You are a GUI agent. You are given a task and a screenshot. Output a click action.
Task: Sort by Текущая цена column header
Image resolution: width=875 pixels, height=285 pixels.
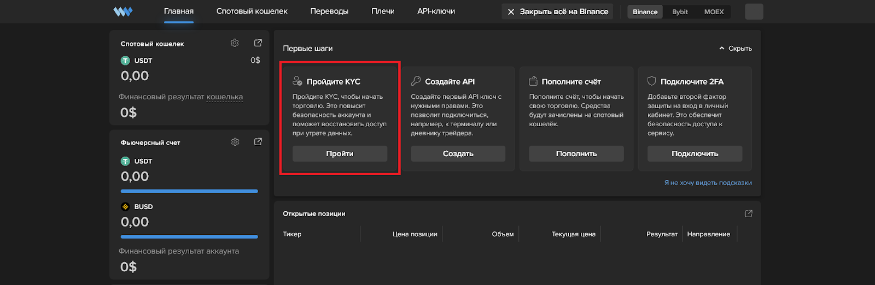pos(573,234)
